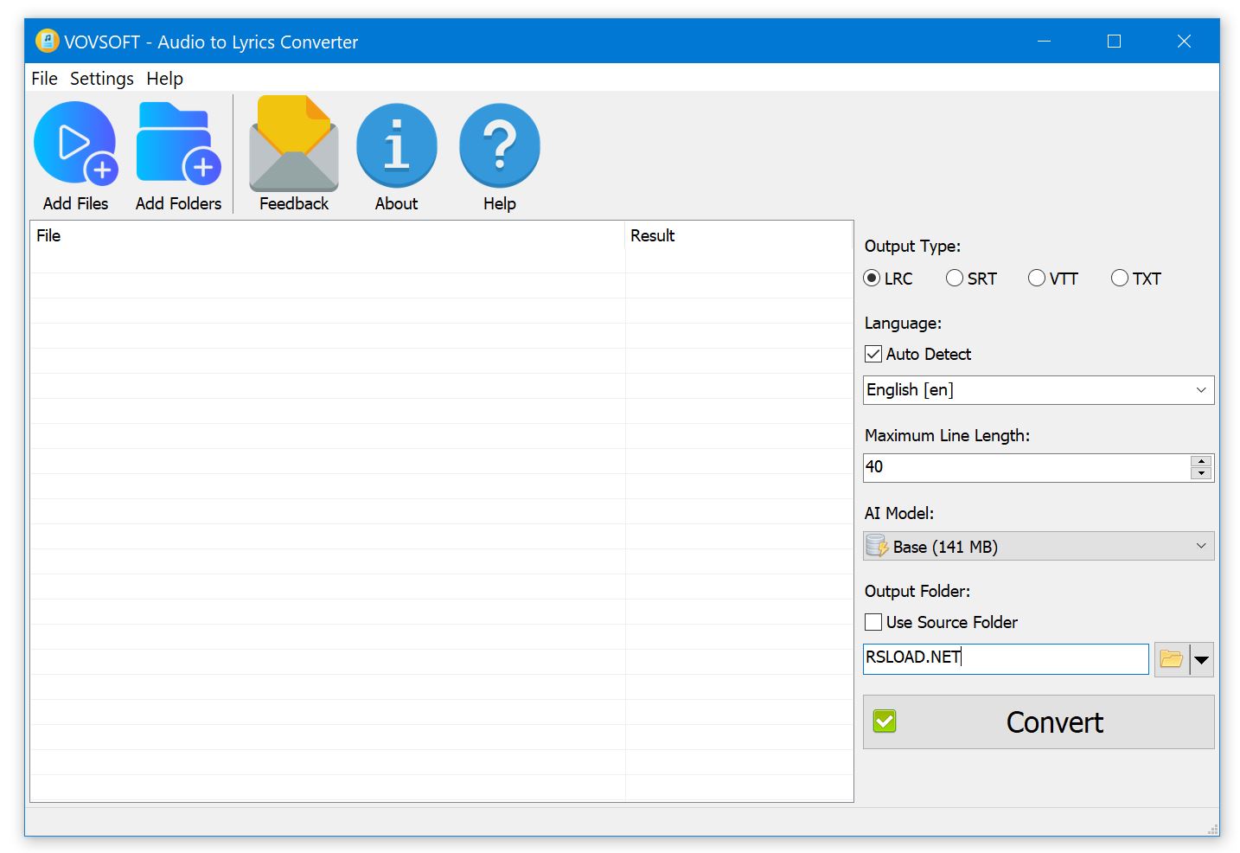Open the English [en] language dropdown
The image size is (1240, 853).
(1039, 390)
